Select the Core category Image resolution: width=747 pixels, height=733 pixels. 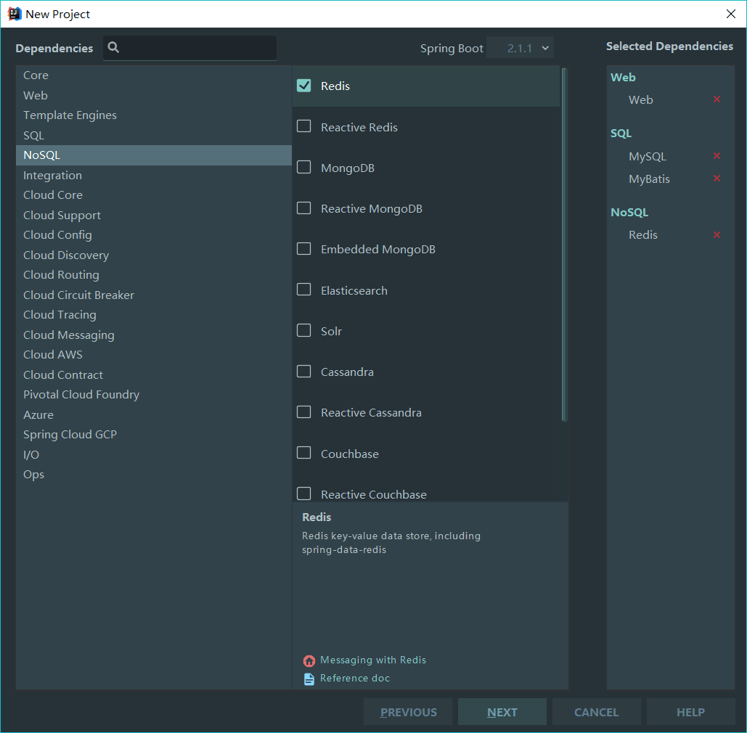(x=153, y=75)
